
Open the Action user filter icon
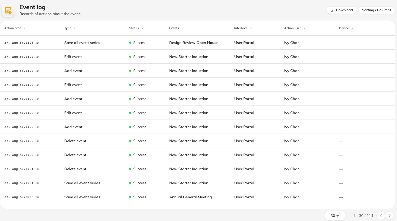pos(304,28)
